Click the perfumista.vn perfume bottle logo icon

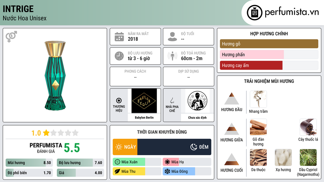click(255, 13)
